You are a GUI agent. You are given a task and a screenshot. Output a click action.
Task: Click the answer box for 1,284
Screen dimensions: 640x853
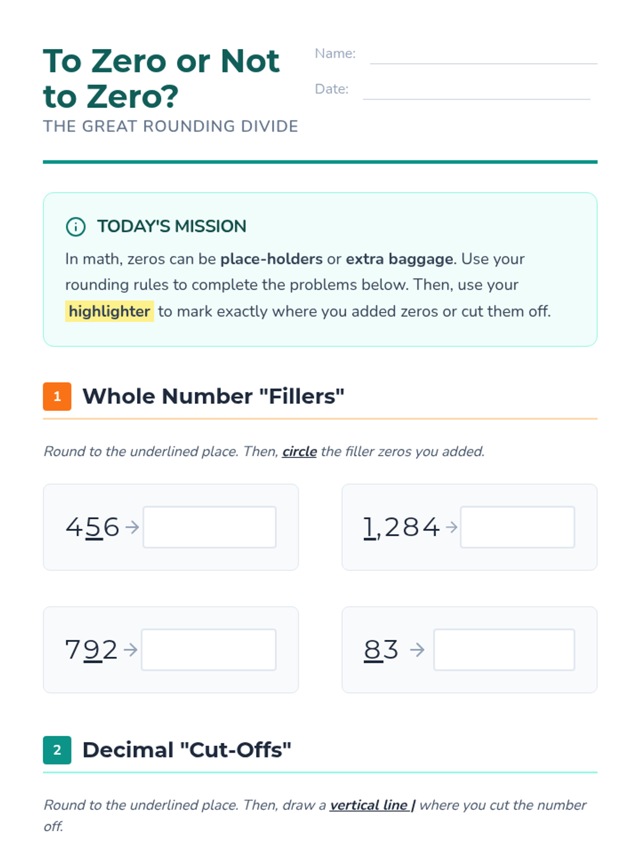[x=517, y=527]
